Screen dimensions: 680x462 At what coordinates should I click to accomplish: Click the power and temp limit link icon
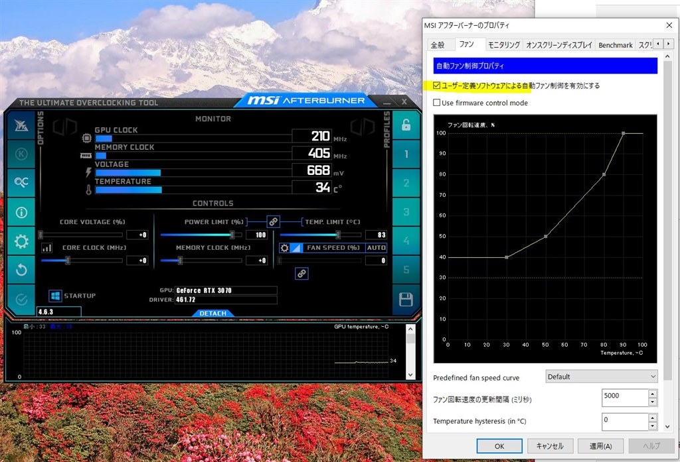pos(273,221)
